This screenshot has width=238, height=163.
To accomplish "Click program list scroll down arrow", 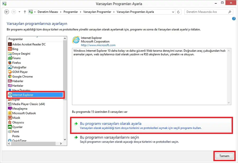I will [x=65, y=139].
